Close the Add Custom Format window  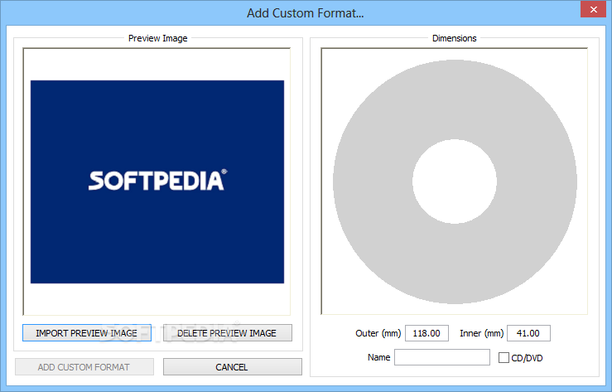pos(593,9)
